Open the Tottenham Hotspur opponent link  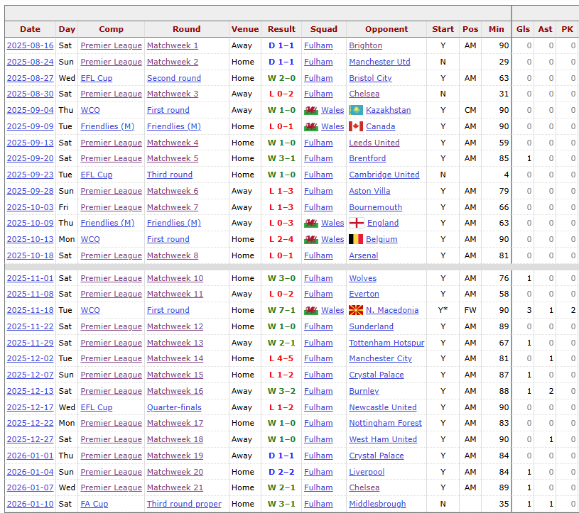pos(386,343)
